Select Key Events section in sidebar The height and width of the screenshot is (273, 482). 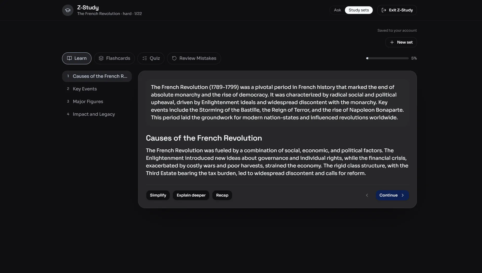click(97, 89)
